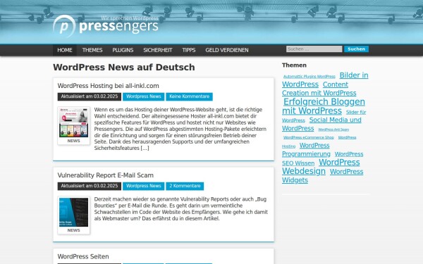Click Wordpress News tag on Vulnerability post

[144, 186]
